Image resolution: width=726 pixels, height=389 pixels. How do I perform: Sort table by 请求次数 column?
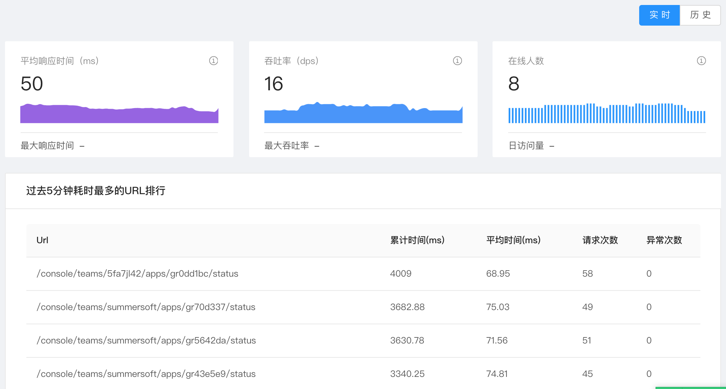(x=599, y=240)
